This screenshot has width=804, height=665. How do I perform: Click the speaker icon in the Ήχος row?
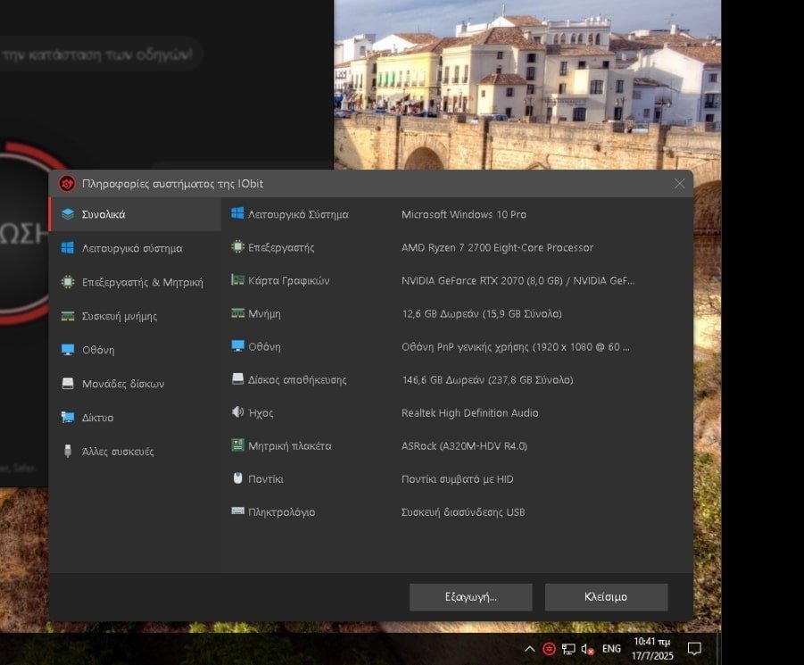237,411
